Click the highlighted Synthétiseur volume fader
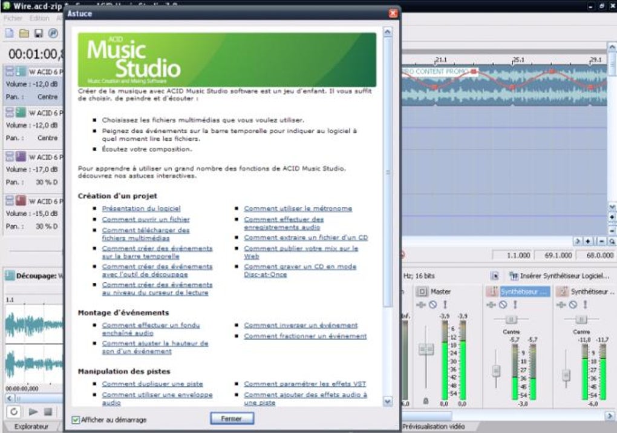The width and height of the screenshot is (617, 433). (496, 371)
